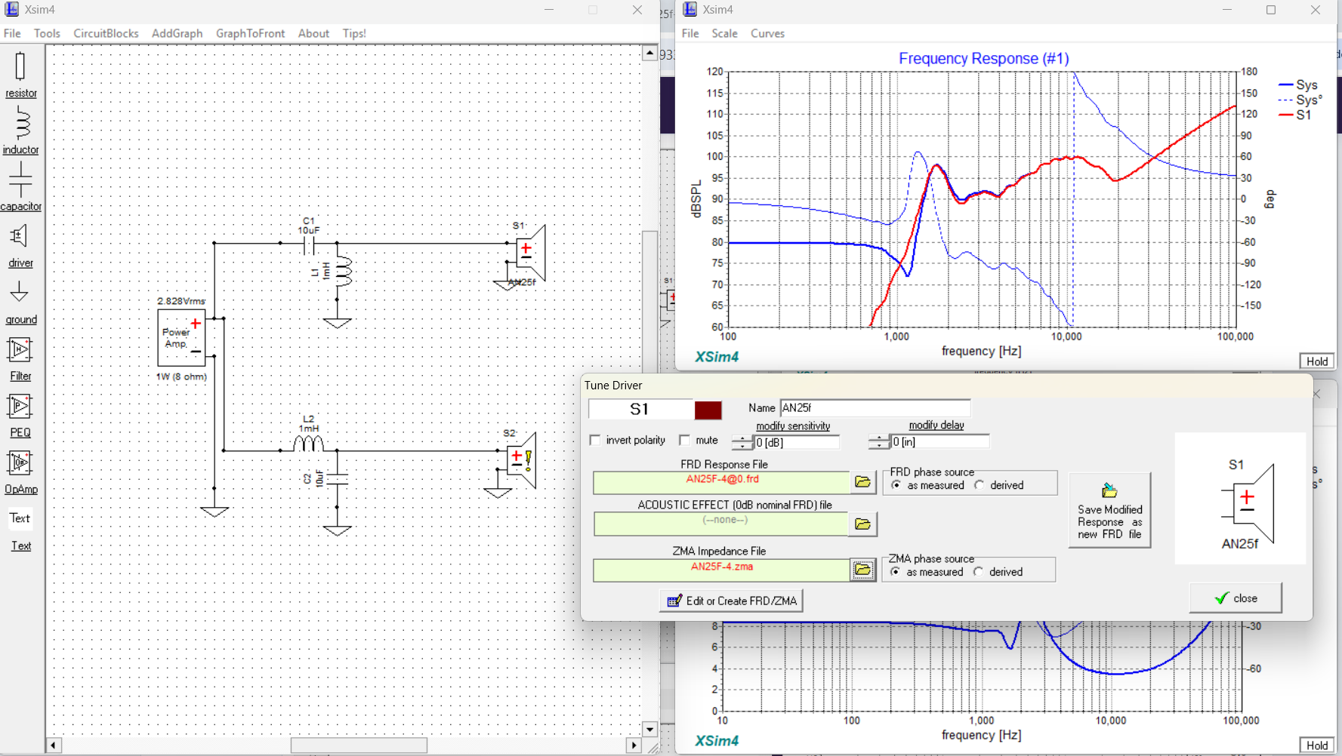1342x756 pixels.
Task: Click Edit or Create FRD/ZMA button
Action: tap(731, 601)
